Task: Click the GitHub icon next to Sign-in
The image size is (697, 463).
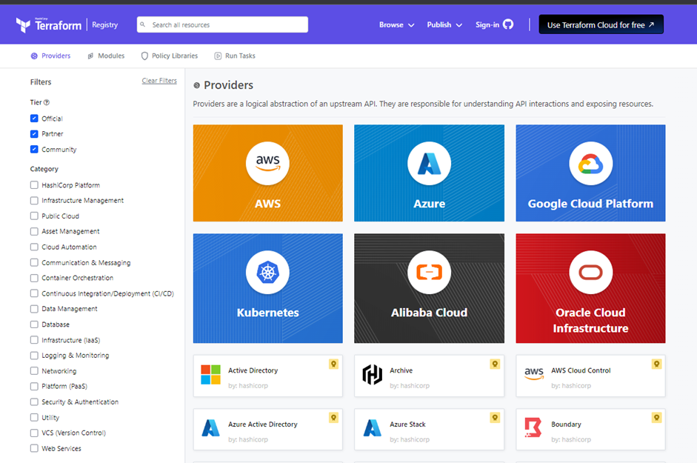Action: (x=508, y=24)
